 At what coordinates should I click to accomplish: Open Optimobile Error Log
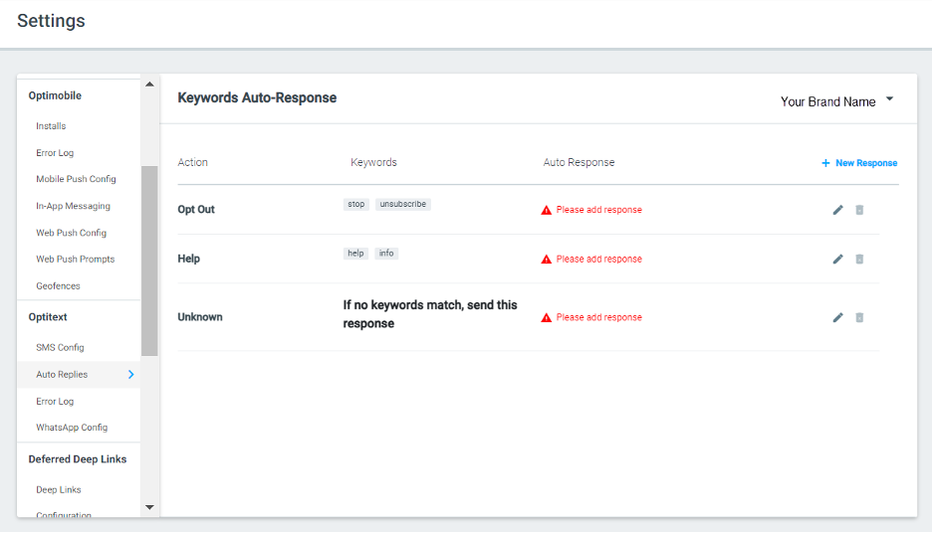pyautogui.click(x=55, y=152)
